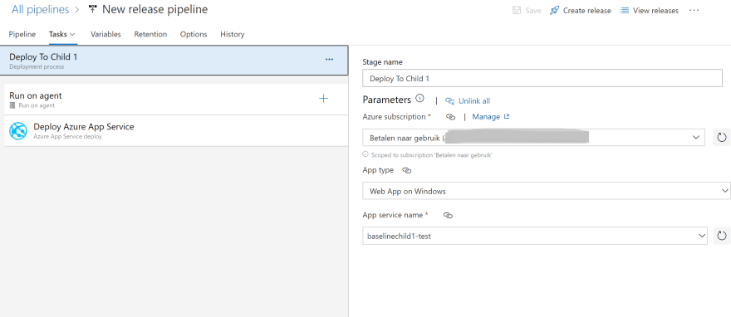
Task: Click the Parameters info icon
Action: pyautogui.click(x=419, y=99)
